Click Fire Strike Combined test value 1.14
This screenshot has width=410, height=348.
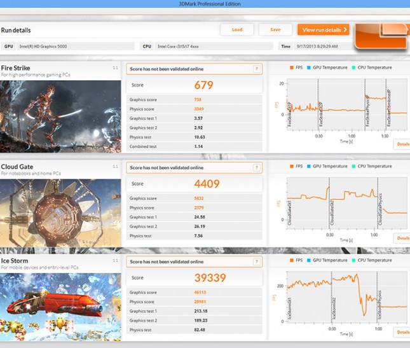pyautogui.click(x=198, y=146)
